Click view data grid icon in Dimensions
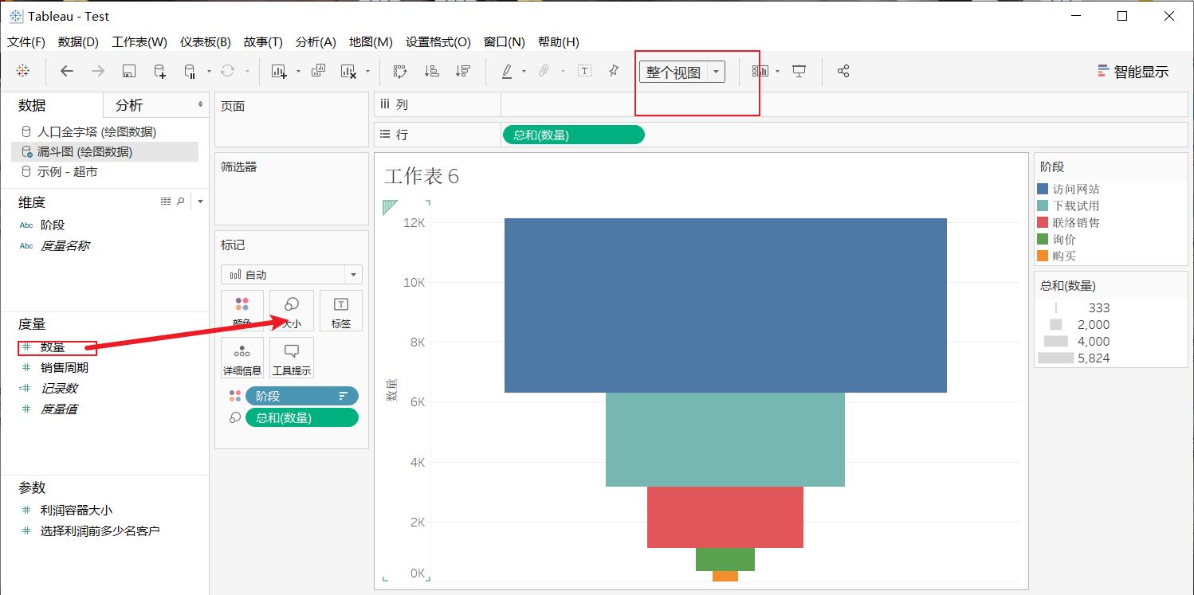Screen dimensions: 1194x595 click(166, 202)
